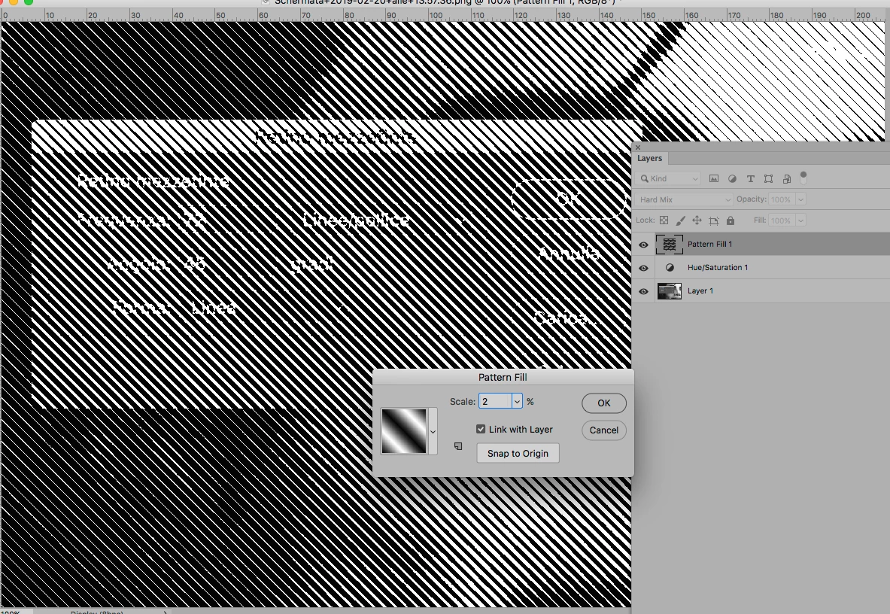Image resolution: width=890 pixels, height=614 pixels.
Task: Open the Hard Mix blend mode dropdown
Action: tap(685, 199)
